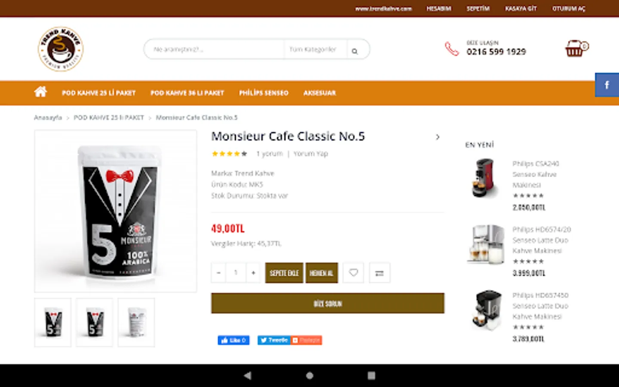Increase quantity with the plus button
The image size is (619, 387).
(x=253, y=273)
